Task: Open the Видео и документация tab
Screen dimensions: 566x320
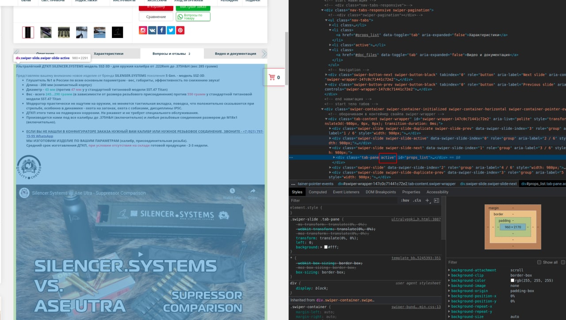Action: (235, 53)
